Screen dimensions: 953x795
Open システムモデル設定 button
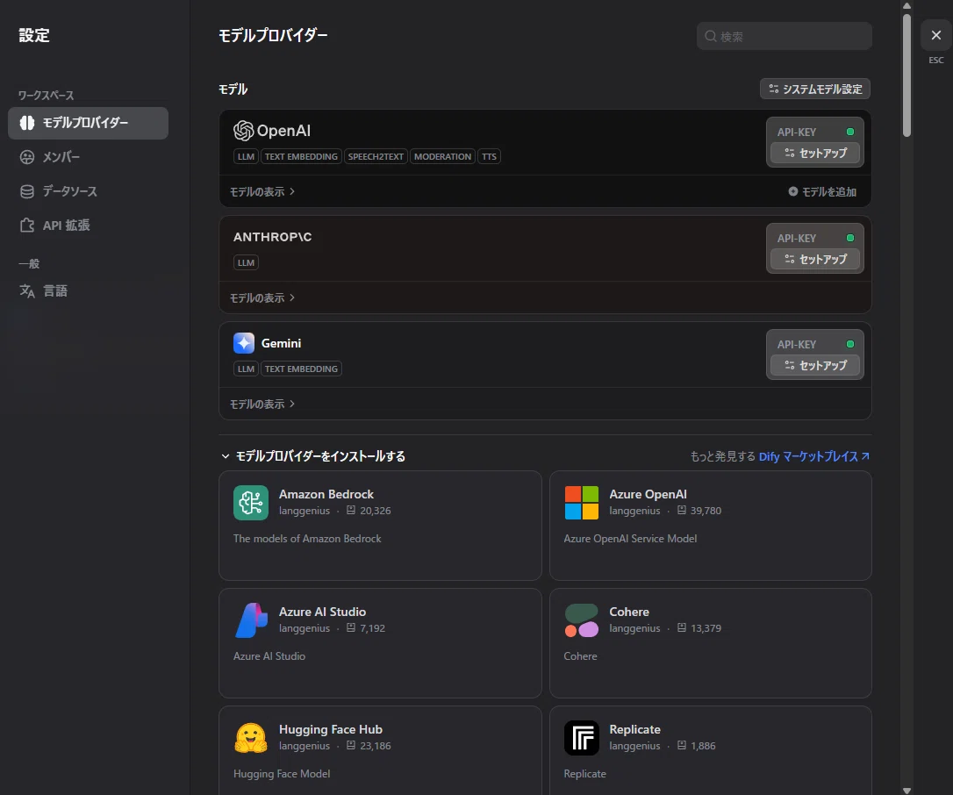[815, 89]
